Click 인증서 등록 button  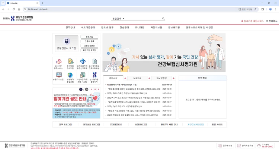point(89,41)
